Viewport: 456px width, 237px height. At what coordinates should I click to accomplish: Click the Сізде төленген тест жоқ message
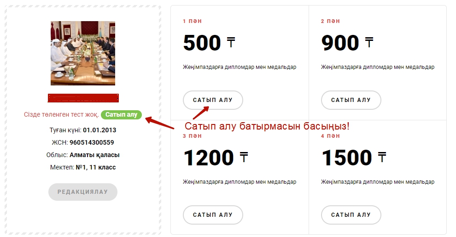point(61,114)
